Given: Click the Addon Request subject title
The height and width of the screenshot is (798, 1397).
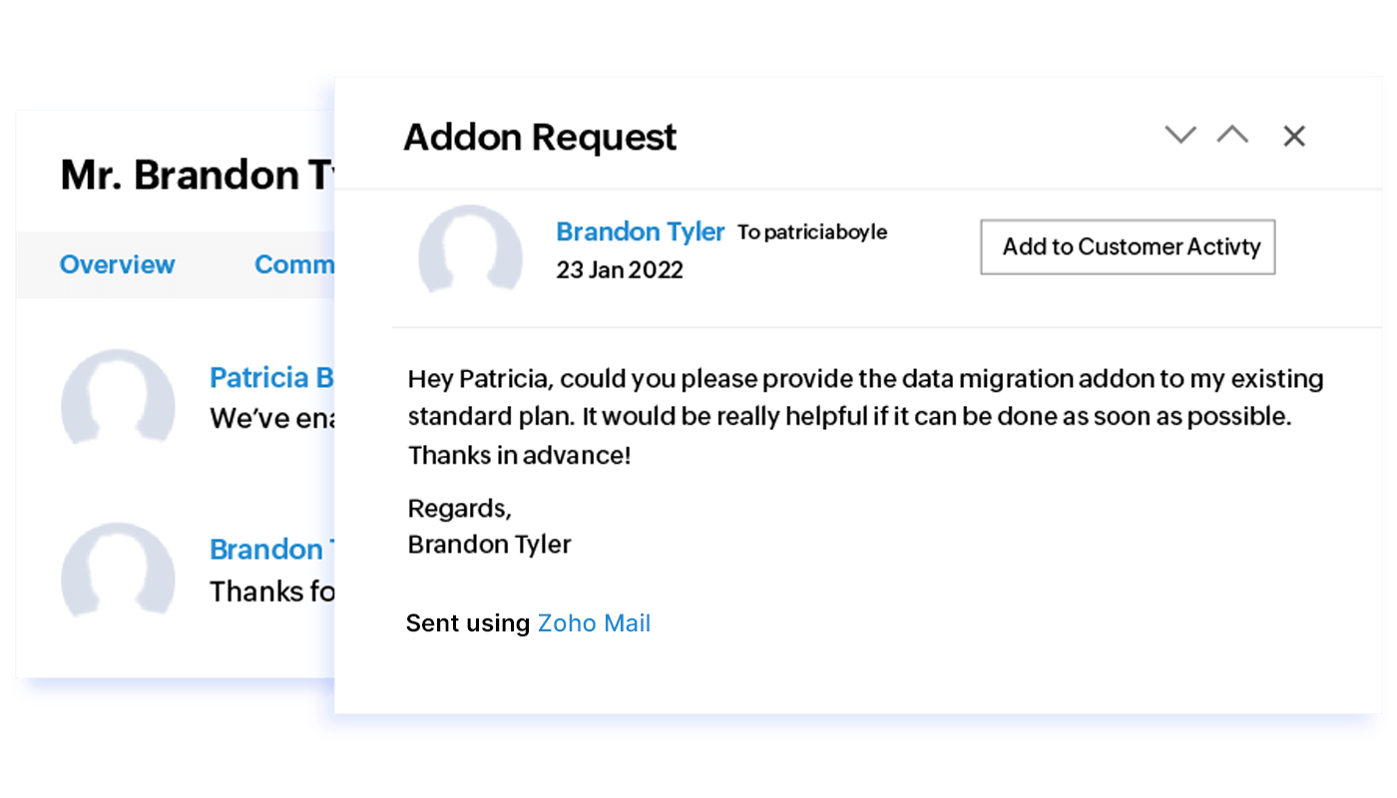Looking at the screenshot, I should coord(540,137).
